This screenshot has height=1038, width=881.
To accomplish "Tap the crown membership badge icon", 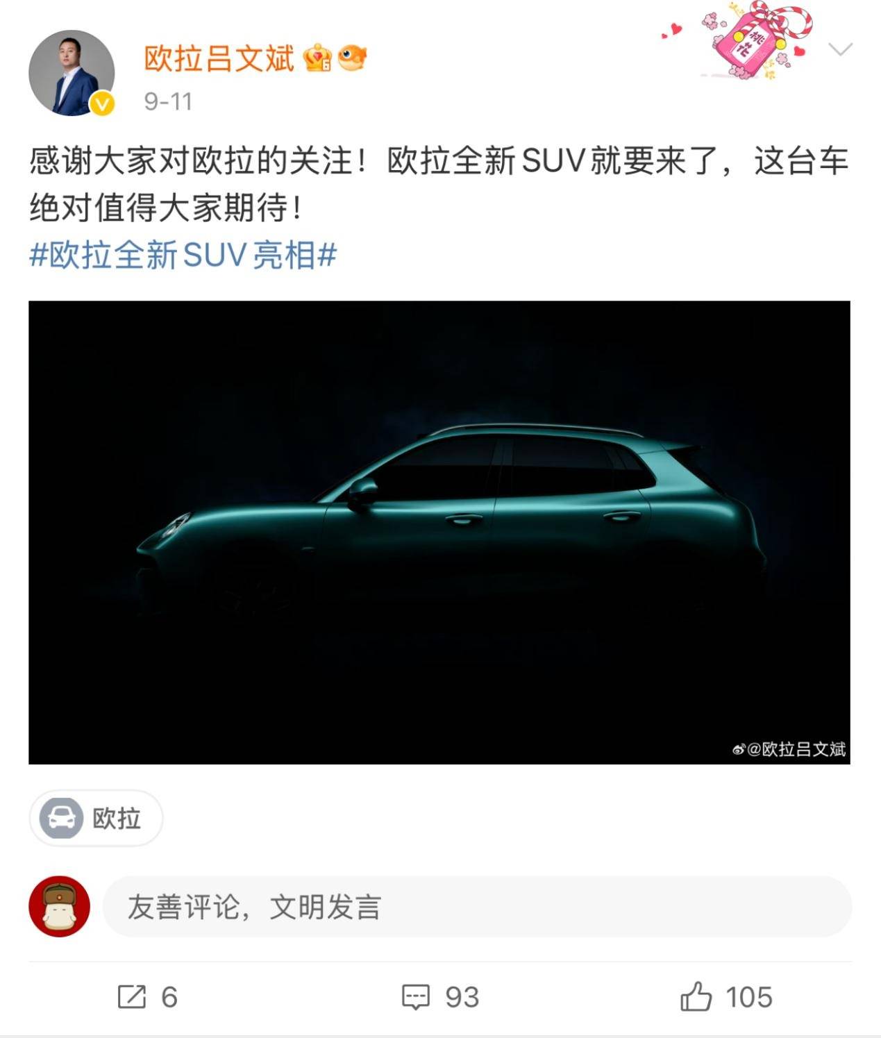I will [x=318, y=58].
